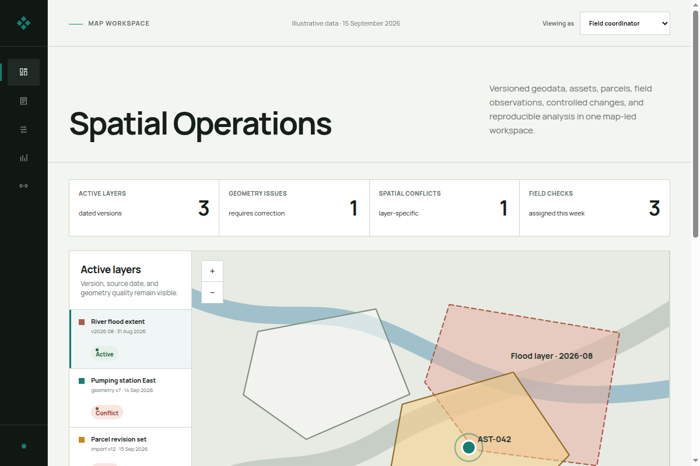Zoom out the map with minus button
This screenshot has height=466, width=700.
tap(212, 292)
